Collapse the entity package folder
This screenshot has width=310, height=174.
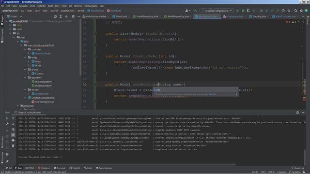(25, 58)
